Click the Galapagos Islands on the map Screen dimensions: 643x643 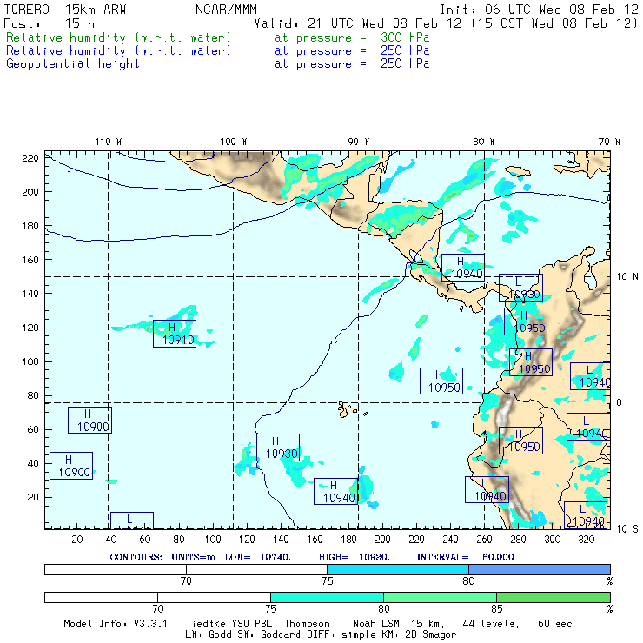point(348,409)
